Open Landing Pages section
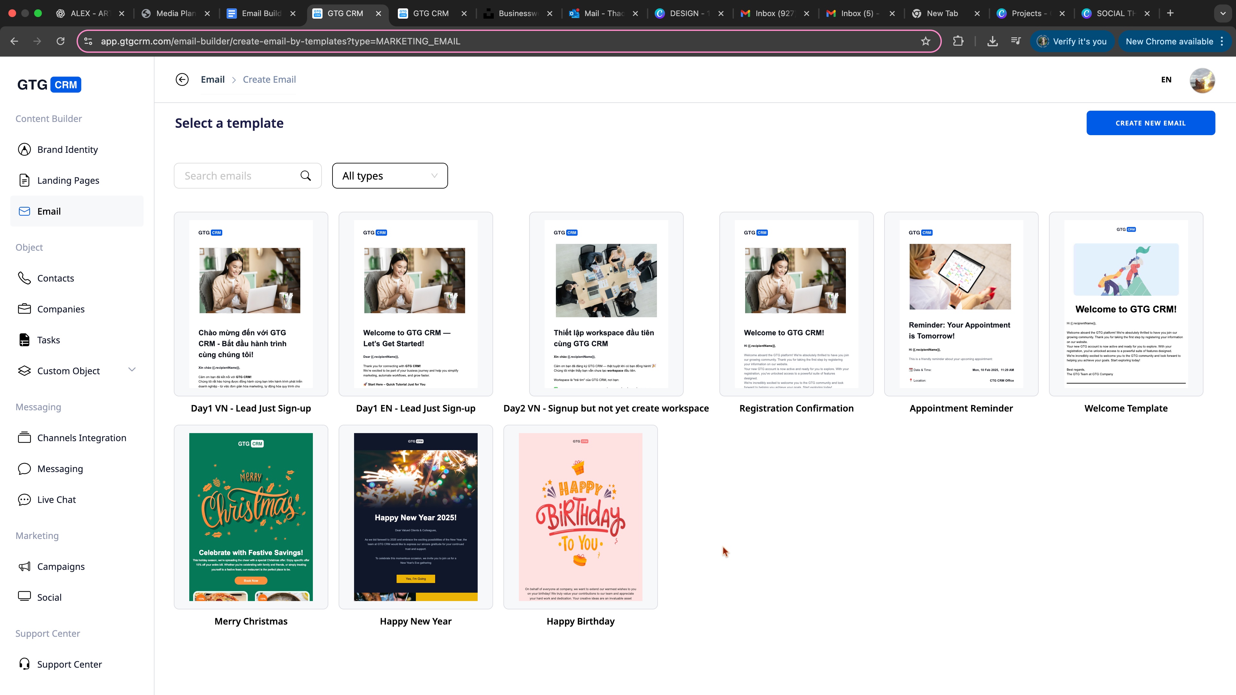Image resolution: width=1236 pixels, height=695 pixels. click(68, 180)
